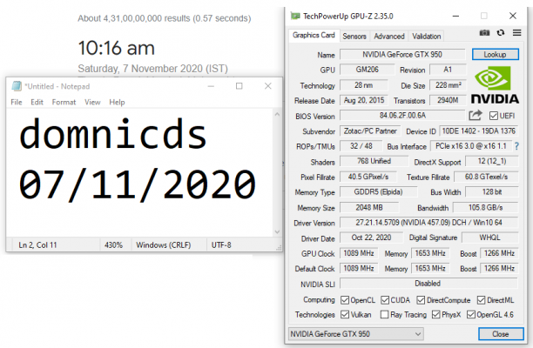Click the Texture Fillrate value 60.8 GTexel/s
Screen dimensions: 533x348
click(x=487, y=177)
